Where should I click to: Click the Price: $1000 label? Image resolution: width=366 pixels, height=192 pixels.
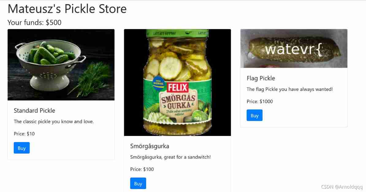pyautogui.click(x=260, y=101)
